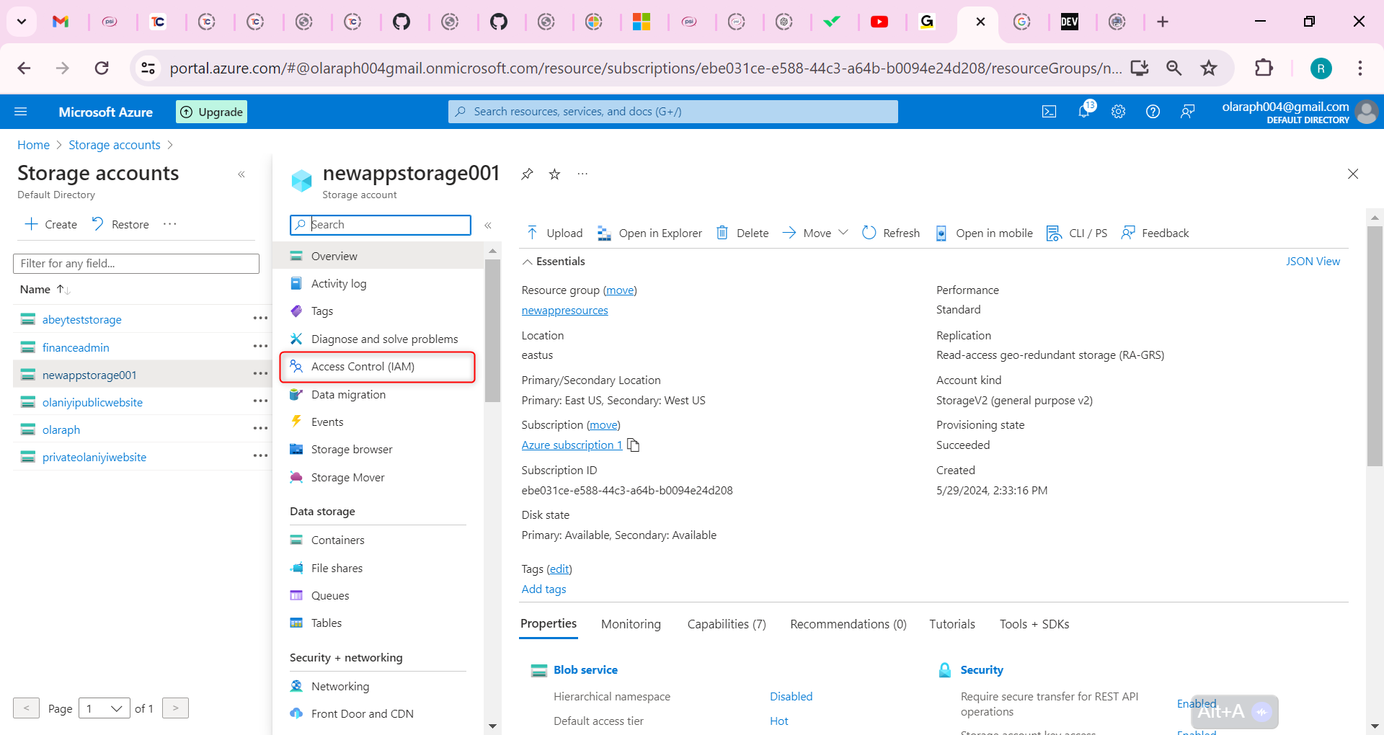Viewport: 1384px width, 735px height.
Task: Click the JSON View link
Action: tap(1313, 262)
